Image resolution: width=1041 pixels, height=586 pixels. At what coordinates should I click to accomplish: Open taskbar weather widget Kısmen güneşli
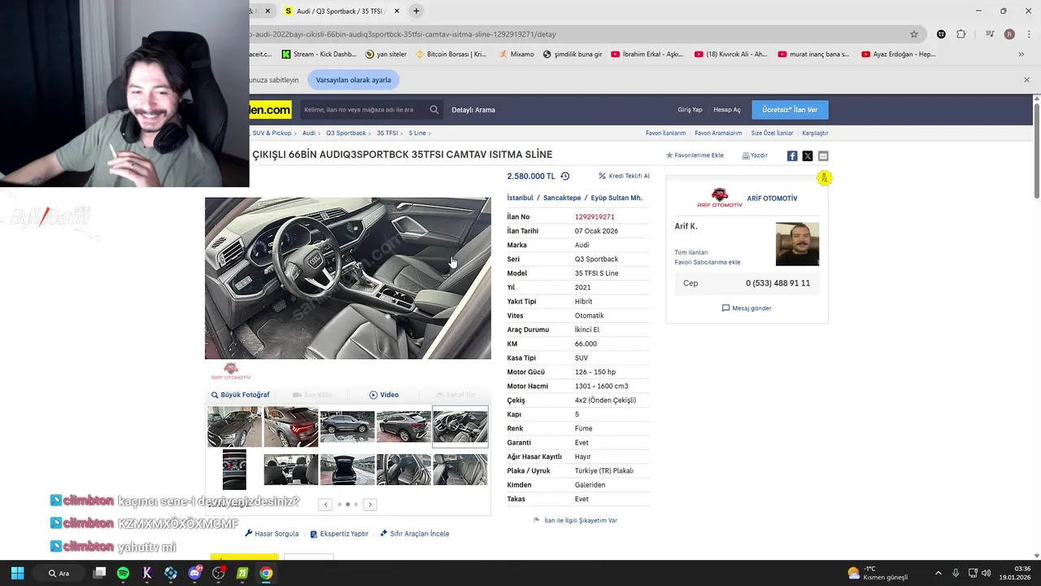(878, 573)
